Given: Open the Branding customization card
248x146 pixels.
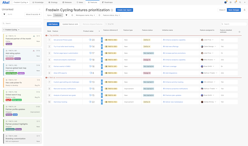Looking at the screenshot, I should (x=22, y=139).
